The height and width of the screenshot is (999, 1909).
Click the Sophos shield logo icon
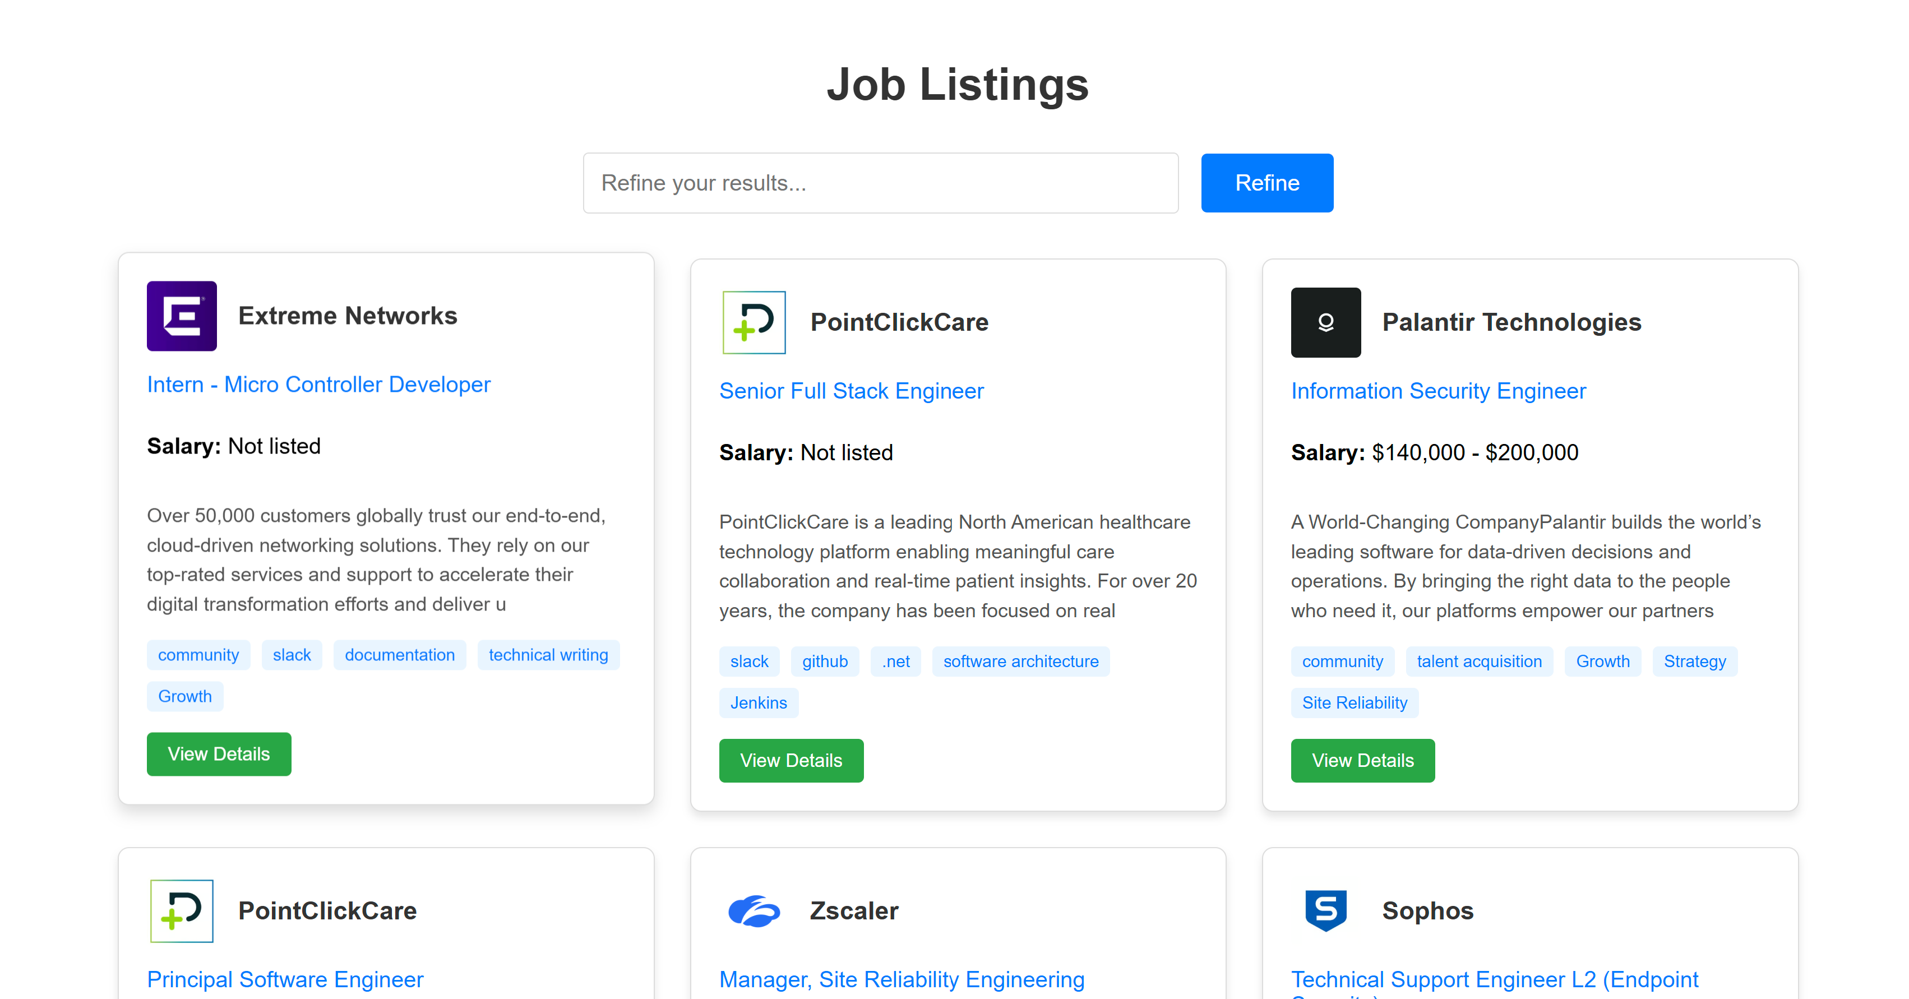(x=1325, y=911)
